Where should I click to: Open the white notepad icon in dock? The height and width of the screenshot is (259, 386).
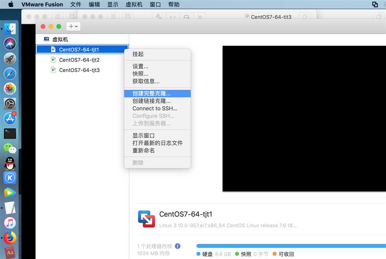(x=10, y=208)
